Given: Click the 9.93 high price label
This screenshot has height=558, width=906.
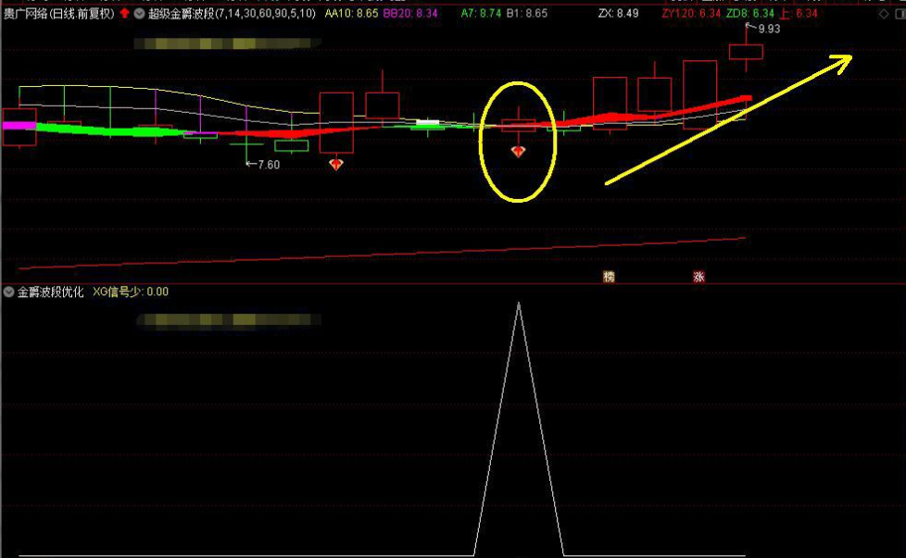Looking at the screenshot, I should pos(768,29).
